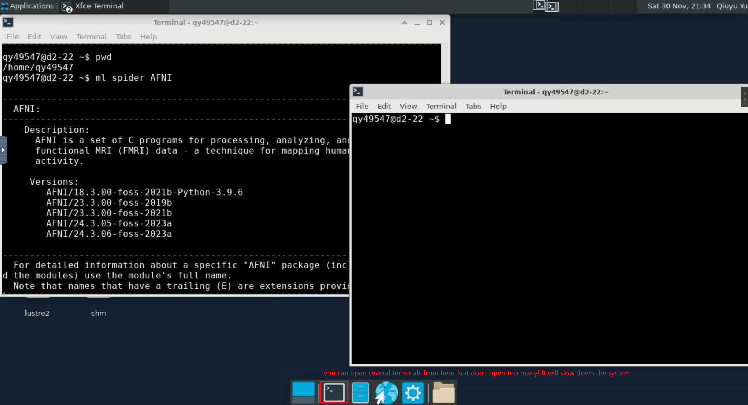
Task: Open the Tabs menu in front terminal
Action: point(473,106)
